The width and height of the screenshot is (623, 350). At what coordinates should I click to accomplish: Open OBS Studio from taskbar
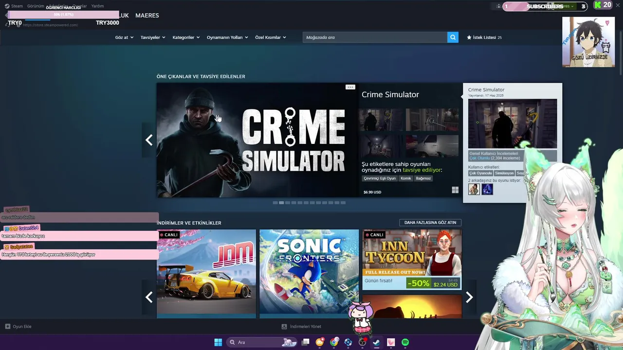point(363,342)
